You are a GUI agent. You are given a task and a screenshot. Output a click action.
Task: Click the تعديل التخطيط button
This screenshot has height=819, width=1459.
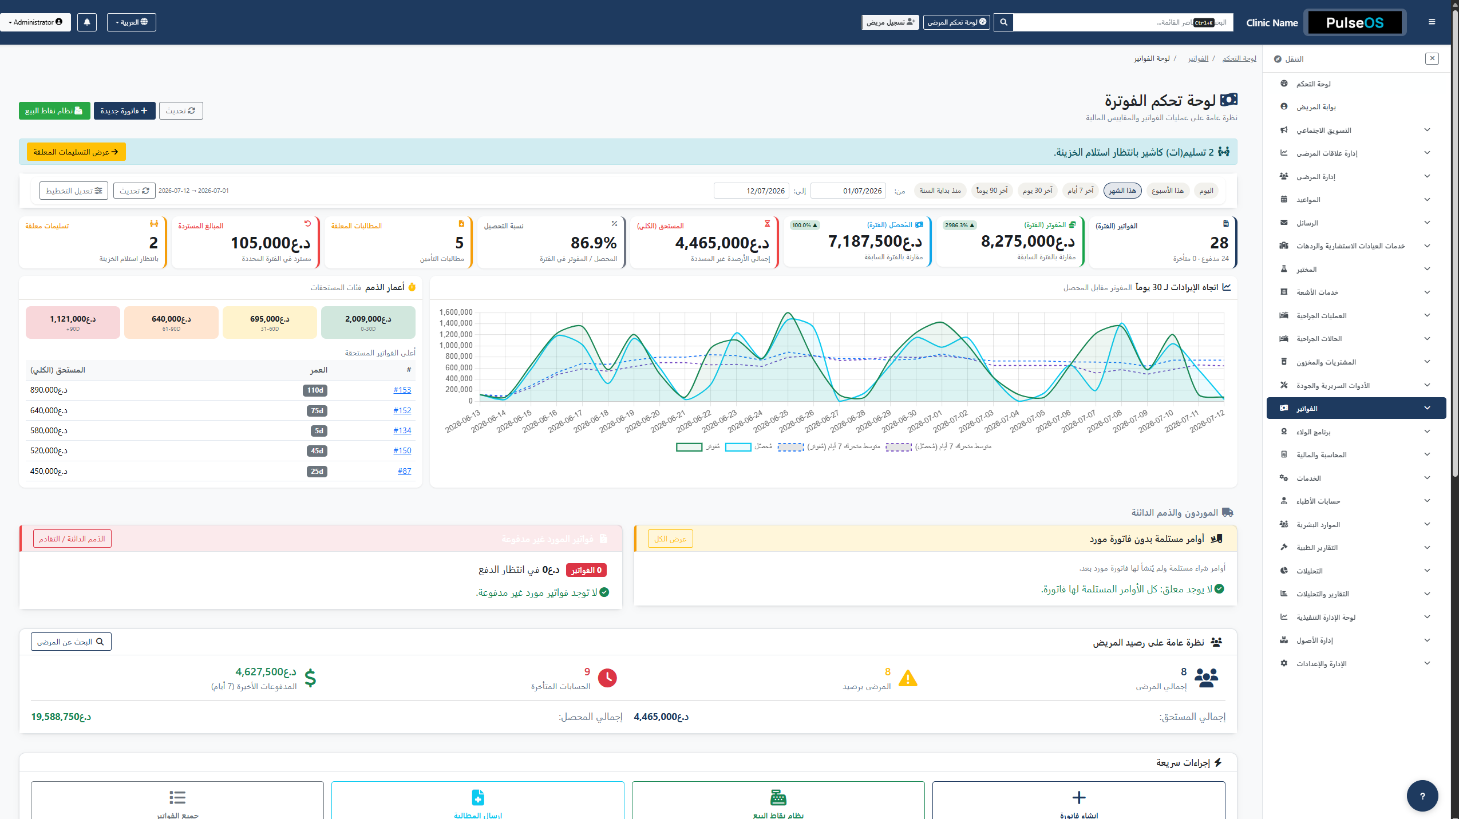pos(74,191)
